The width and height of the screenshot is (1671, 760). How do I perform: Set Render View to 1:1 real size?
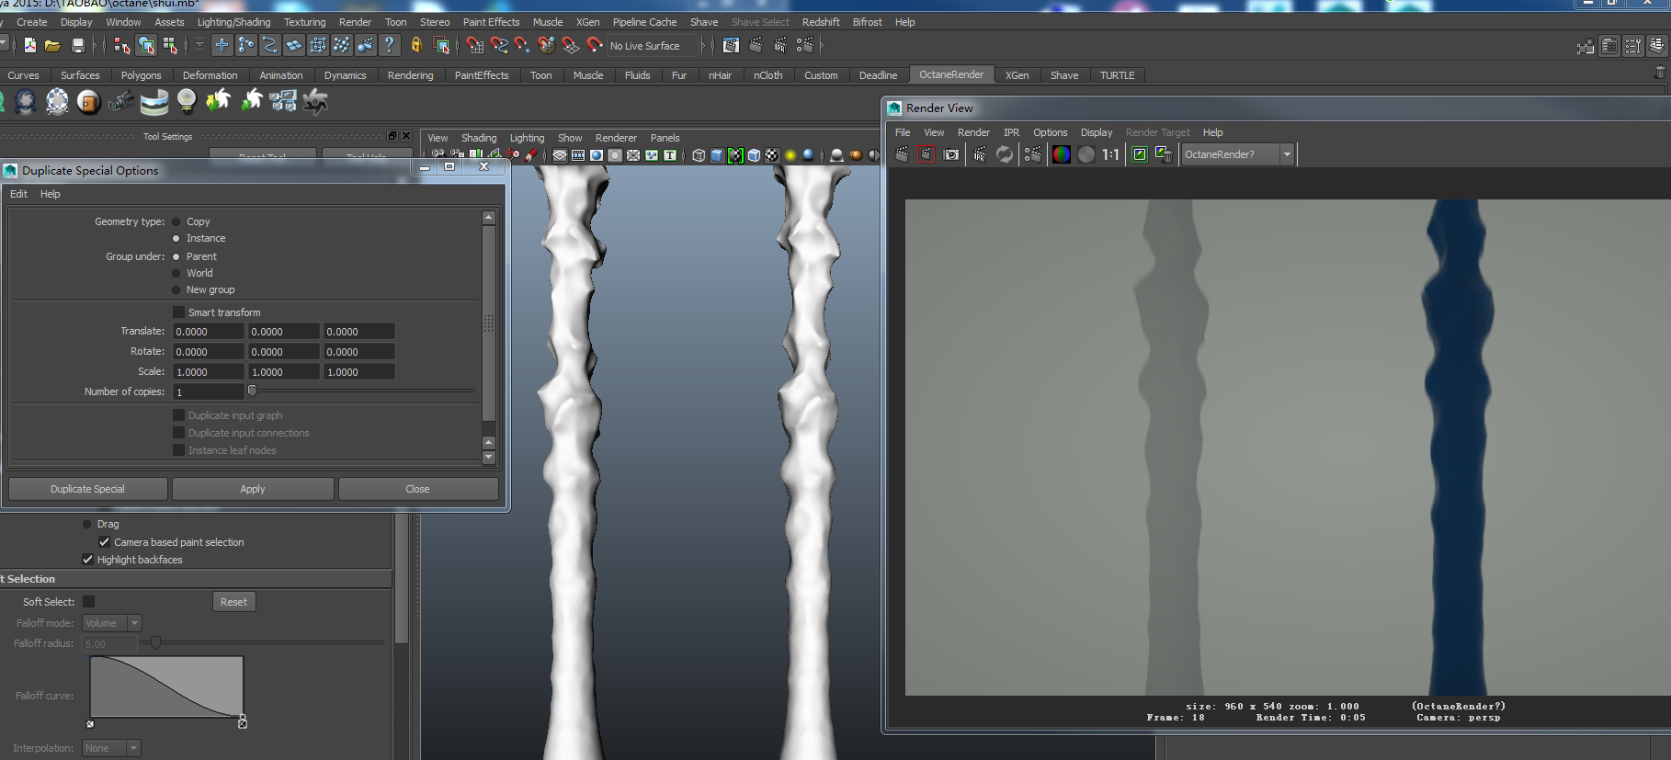pyautogui.click(x=1110, y=154)
